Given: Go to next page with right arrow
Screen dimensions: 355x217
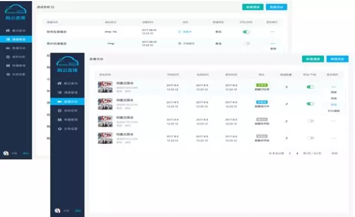Looking at the screenshot, I should (297, 153).
